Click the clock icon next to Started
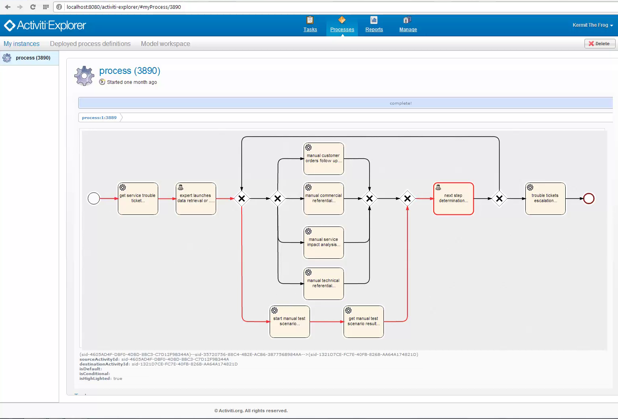 pos(102,82)
